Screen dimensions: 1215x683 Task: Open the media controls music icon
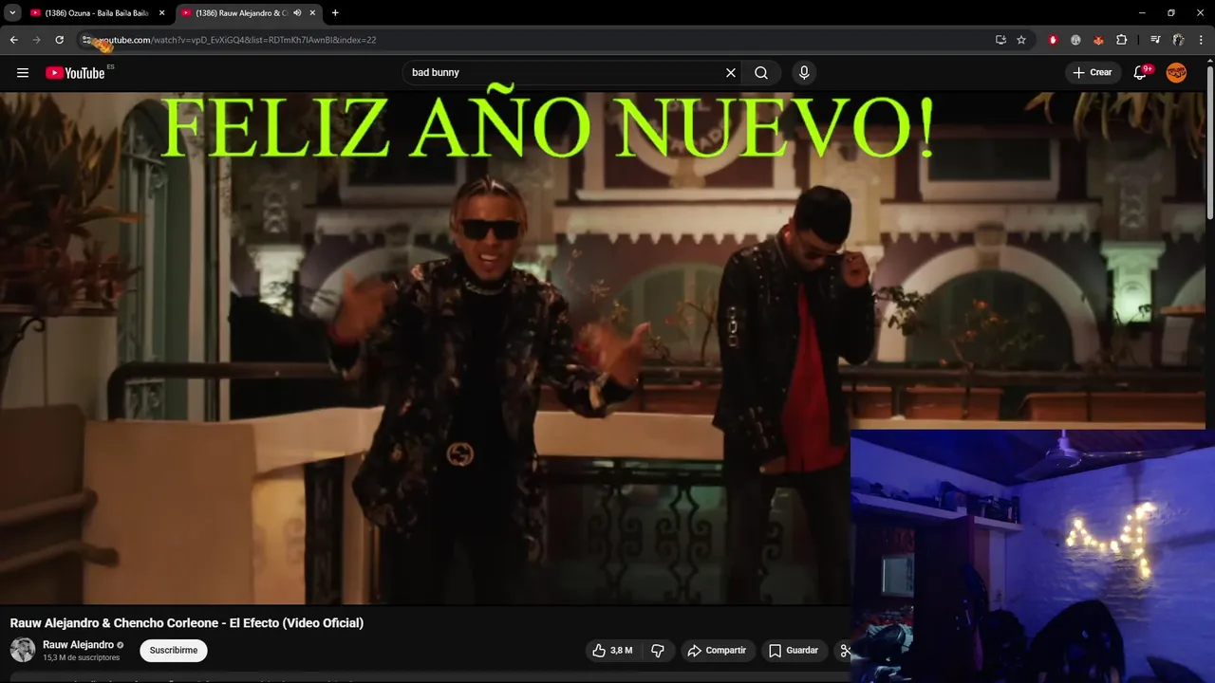click(1155, 40)
